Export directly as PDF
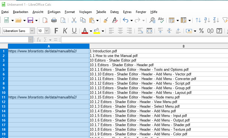Viewport: 228px width, 138px height. coord(45,20)
